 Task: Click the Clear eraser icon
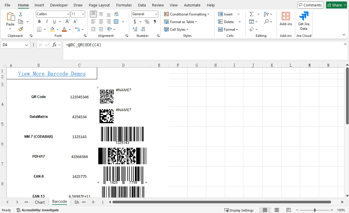(x=252, y=29)
